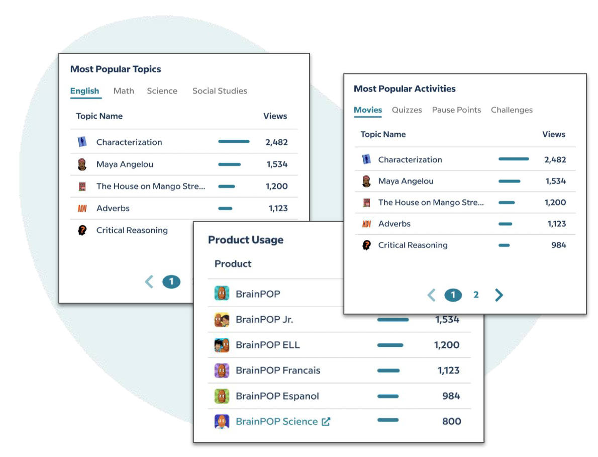Click the Adverbs views bar in Most Popular Topics

coord(226,208)
